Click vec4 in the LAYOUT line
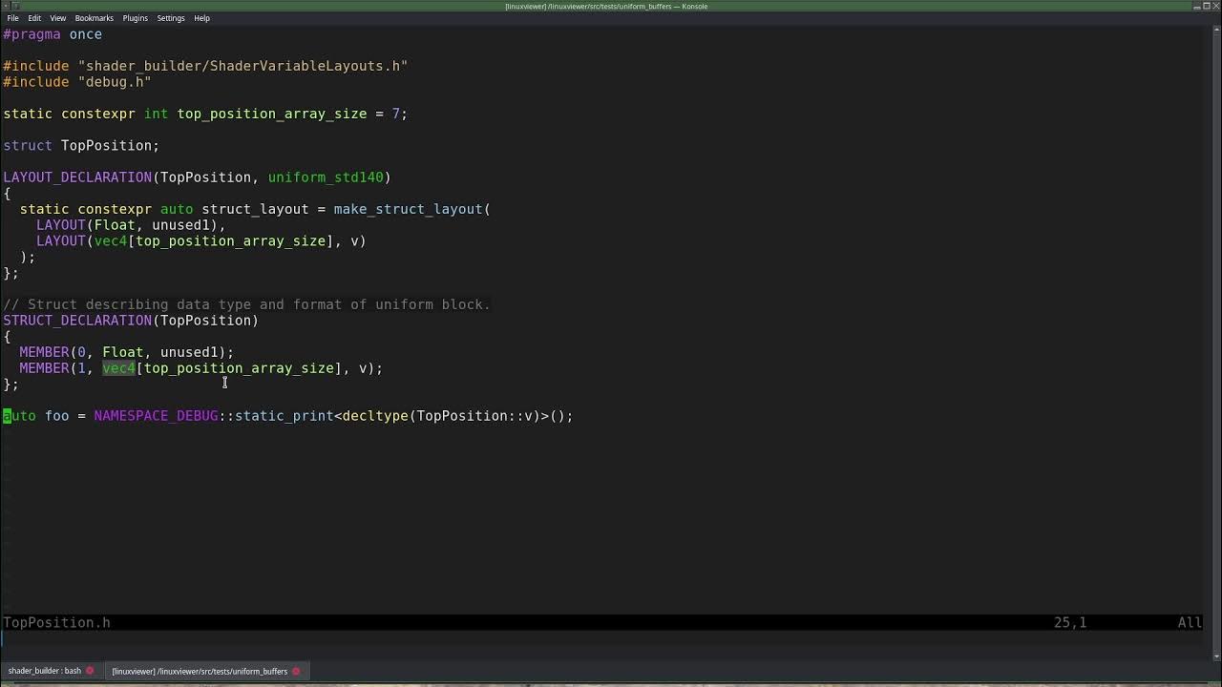This screenshot has height=687, width=1222. (x=110, y=241)
